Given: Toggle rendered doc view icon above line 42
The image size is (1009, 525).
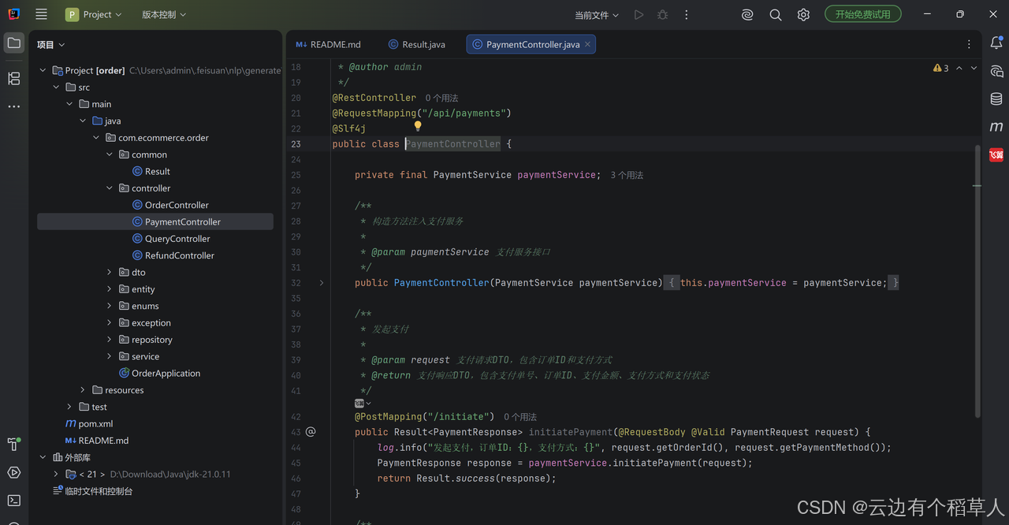Looking at the screenshot, I should coord(362,403).
